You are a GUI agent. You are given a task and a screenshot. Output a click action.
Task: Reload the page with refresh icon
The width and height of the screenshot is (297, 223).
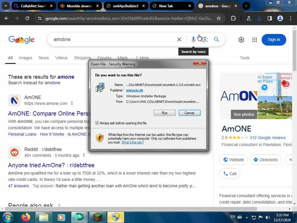(27, 18)
